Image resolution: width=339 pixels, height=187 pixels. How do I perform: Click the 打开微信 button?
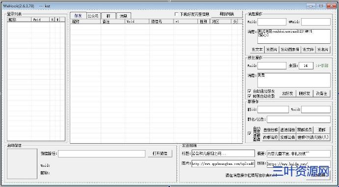point(160,154)
